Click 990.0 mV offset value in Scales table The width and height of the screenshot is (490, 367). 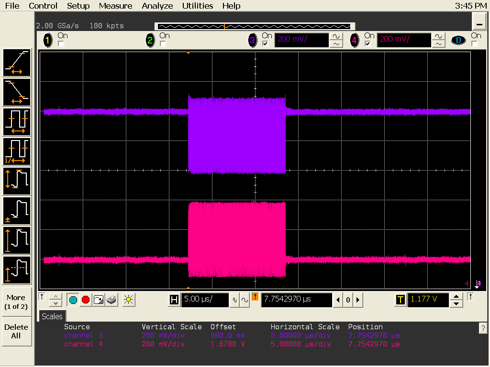227,335
